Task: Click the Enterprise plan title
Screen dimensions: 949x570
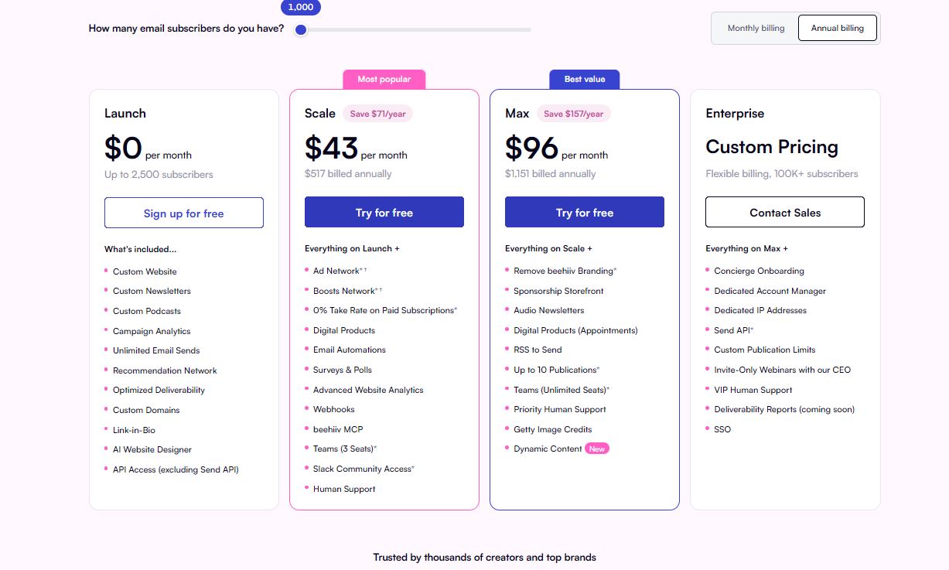Action: 735,113
